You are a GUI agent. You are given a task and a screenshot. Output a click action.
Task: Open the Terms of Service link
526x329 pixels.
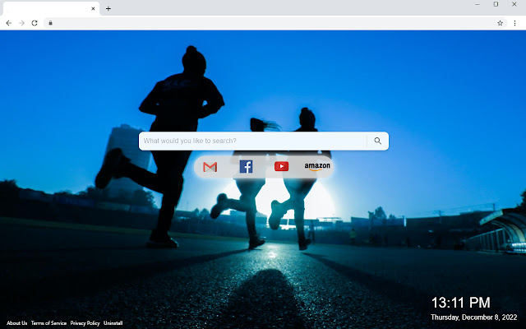point(48,323)
